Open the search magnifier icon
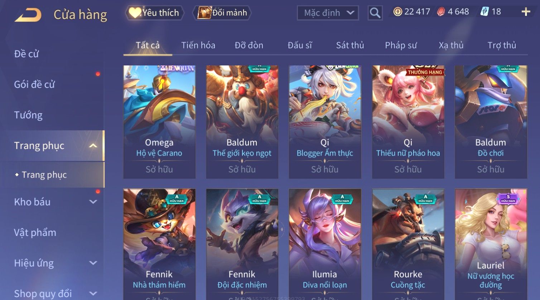The image size is (540, 300). (375, 13)
